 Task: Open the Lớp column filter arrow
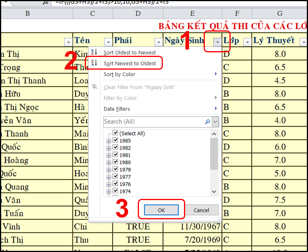tap(246, 42)
